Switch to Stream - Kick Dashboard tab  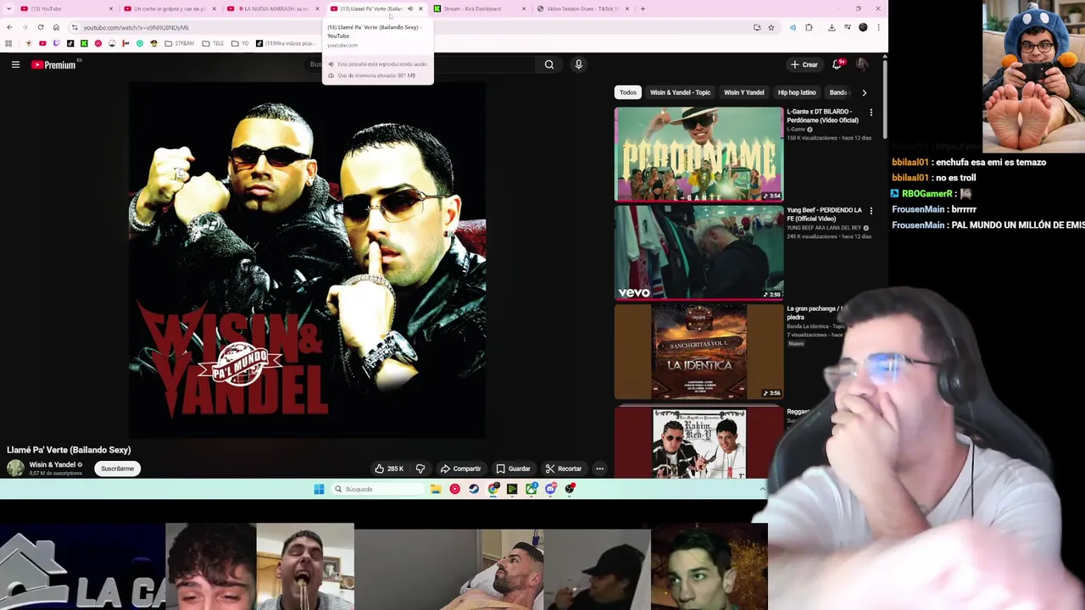coord(480,8)
